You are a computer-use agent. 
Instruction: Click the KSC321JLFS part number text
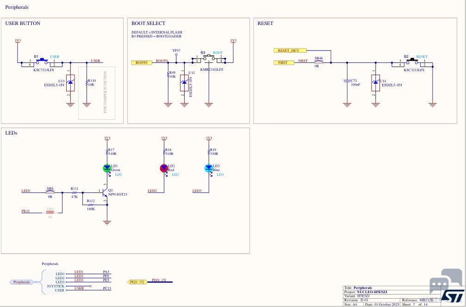tap(414, 70)
